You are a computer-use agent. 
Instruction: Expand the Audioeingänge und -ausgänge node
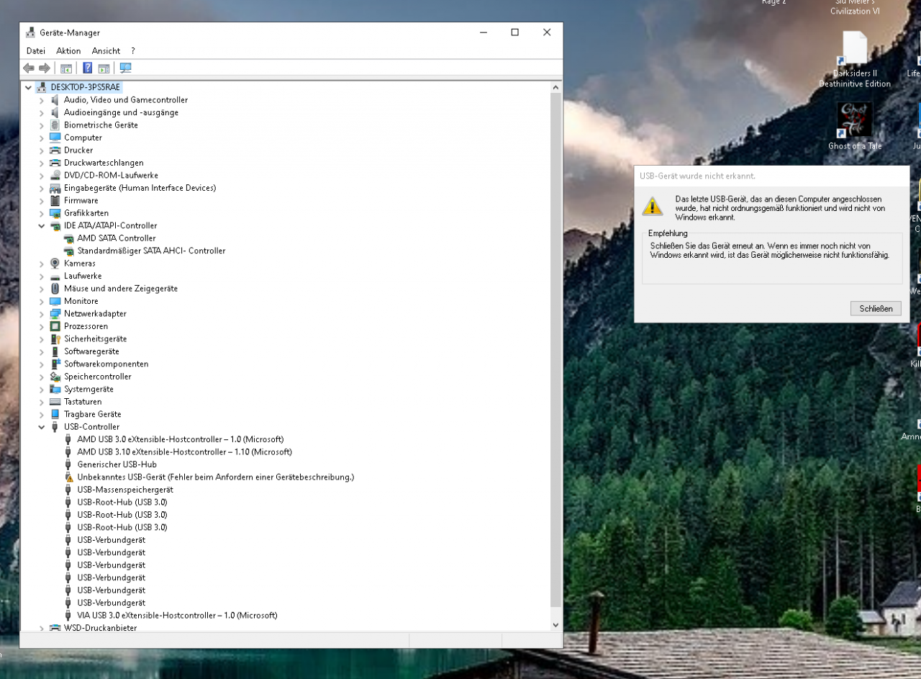click(x=42, y=113)
